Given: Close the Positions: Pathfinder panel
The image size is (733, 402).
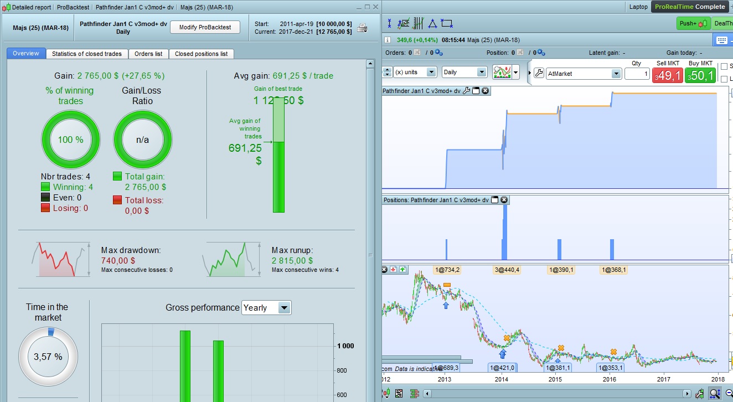Looking at the screenshot, I should tap(504, 200).
